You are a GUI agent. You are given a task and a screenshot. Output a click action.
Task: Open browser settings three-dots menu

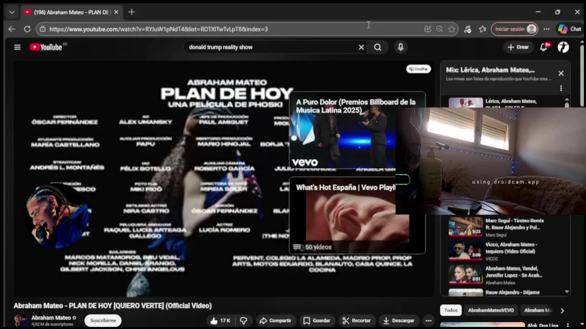546,29
